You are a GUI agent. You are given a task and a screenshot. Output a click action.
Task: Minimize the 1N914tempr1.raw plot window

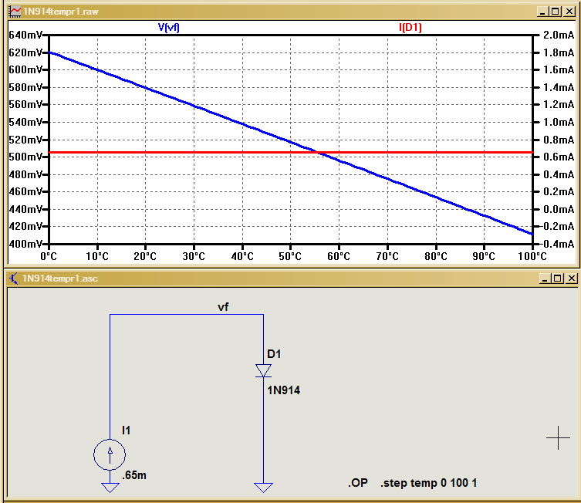click(542, 12)
